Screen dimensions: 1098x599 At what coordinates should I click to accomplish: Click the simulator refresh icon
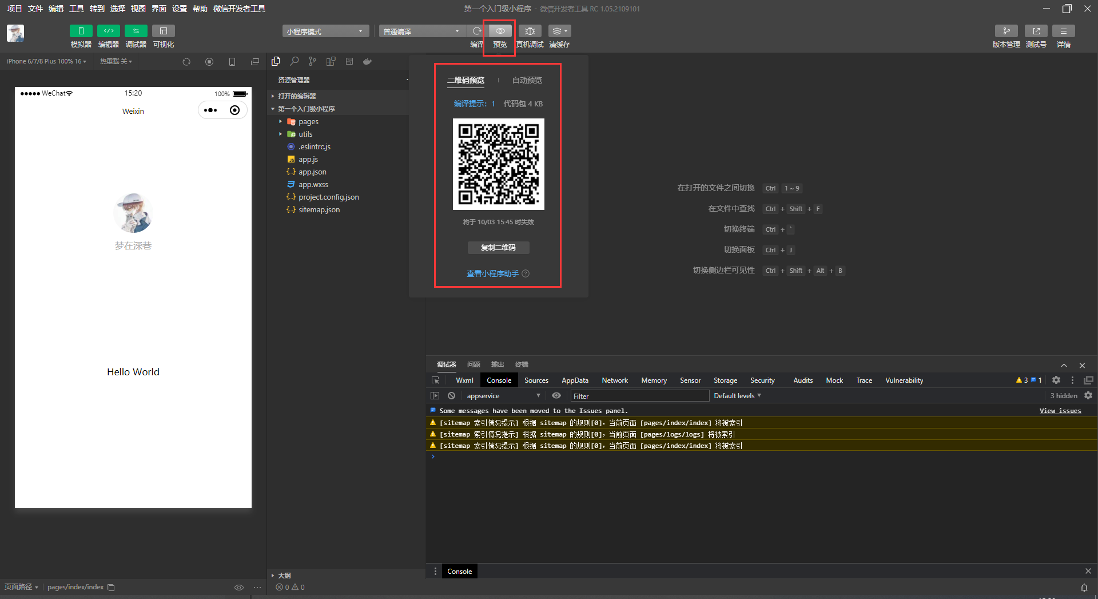point(186,62)
